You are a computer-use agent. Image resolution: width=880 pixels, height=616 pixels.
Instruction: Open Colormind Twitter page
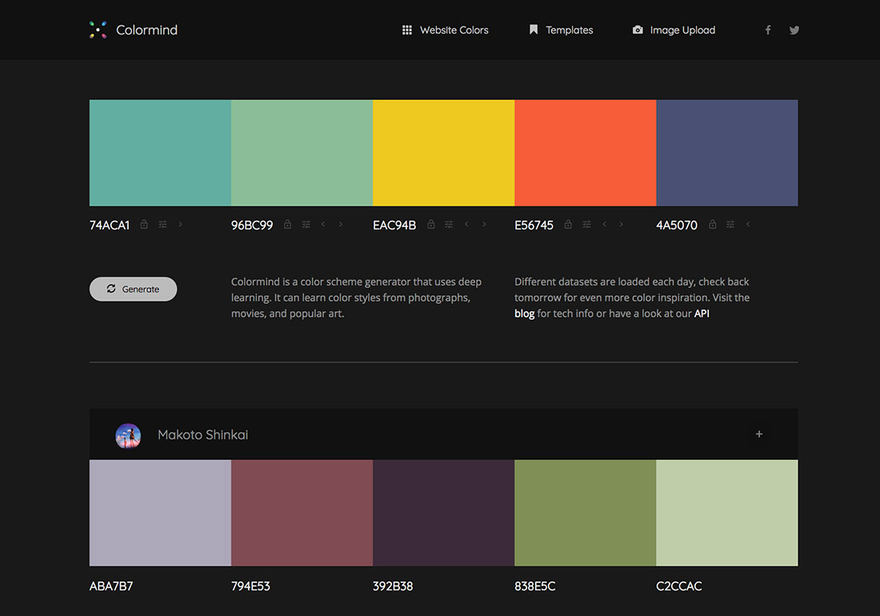[x=794, y=30]
